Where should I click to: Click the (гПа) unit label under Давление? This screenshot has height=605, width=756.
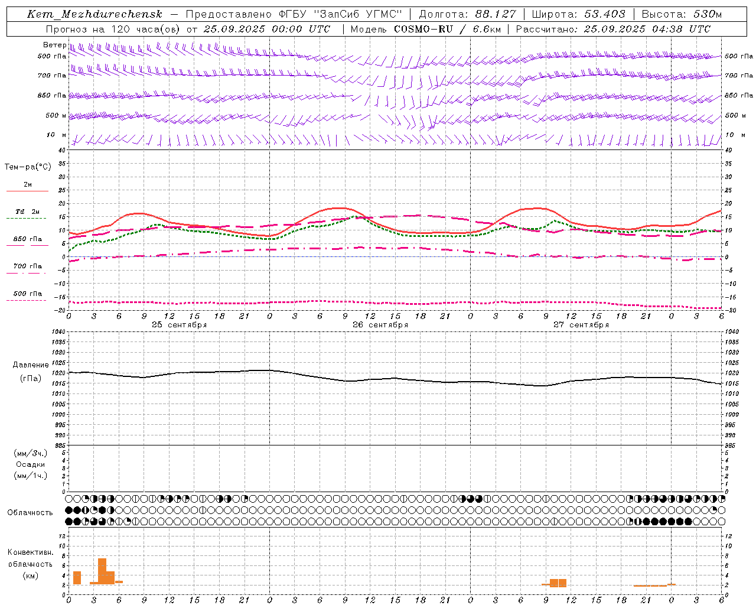pos(31,379)
